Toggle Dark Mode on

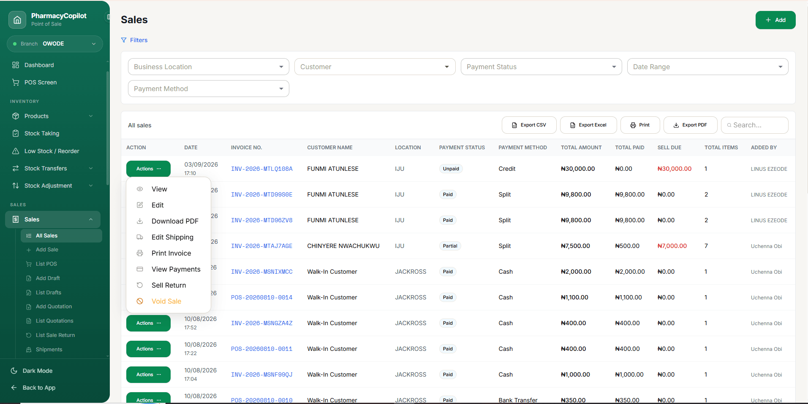32,371
